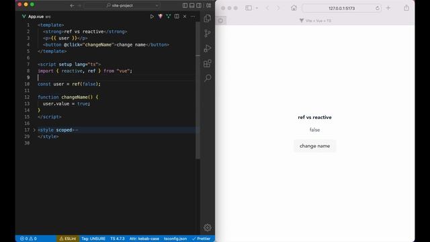Open the Customize Layout icon in VS Code

[209, 5]
